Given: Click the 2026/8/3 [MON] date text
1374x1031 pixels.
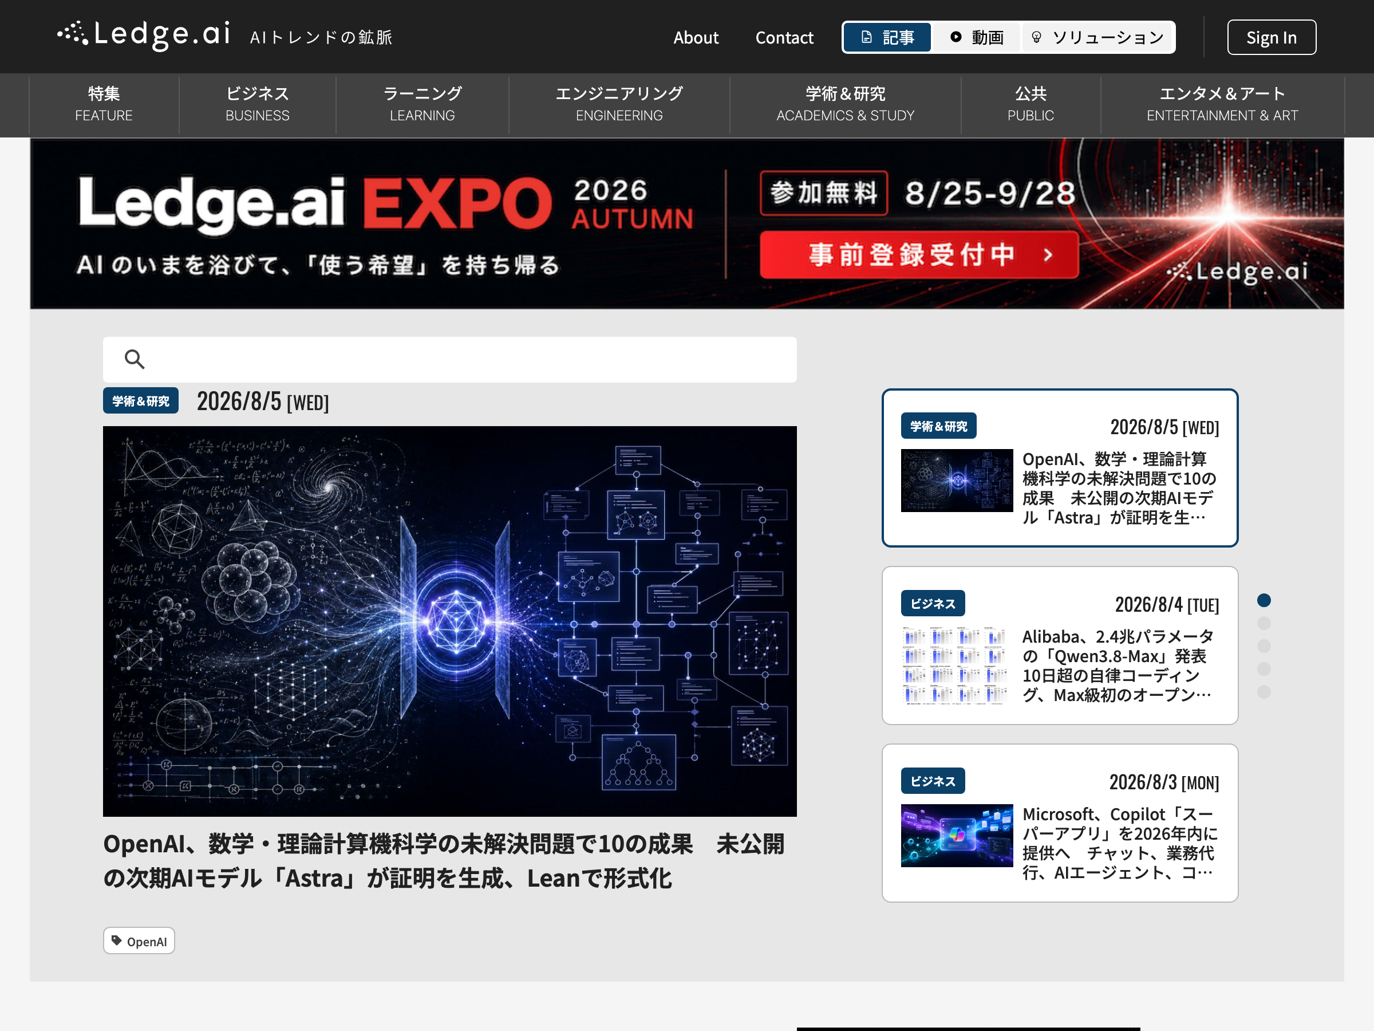Looking at the screenshot, I should point(1164,782).
